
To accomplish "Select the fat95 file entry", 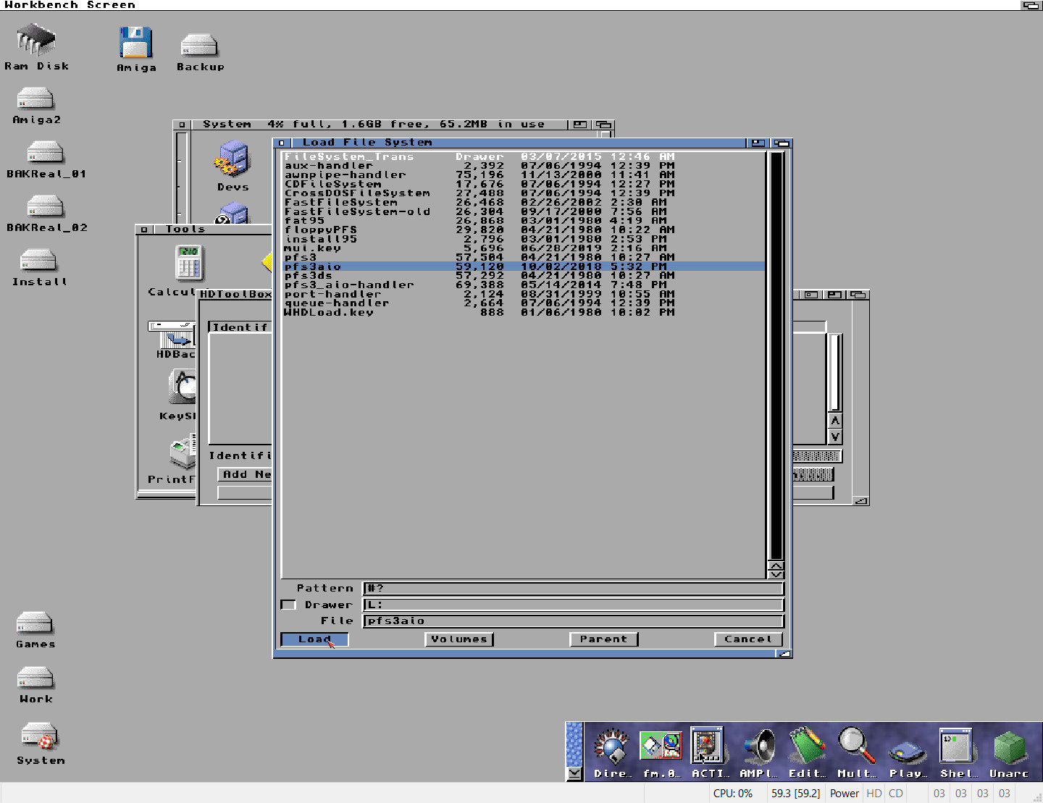I will click(x=524, y=221).
